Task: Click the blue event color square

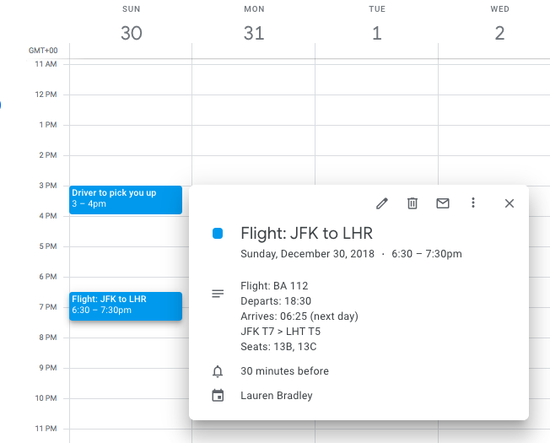Action: [x=218, y=233]
